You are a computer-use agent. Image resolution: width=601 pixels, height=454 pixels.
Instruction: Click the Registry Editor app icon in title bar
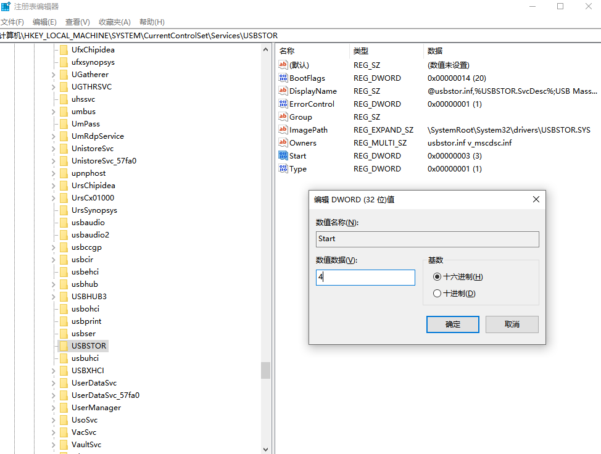click(x=6, y=7)
